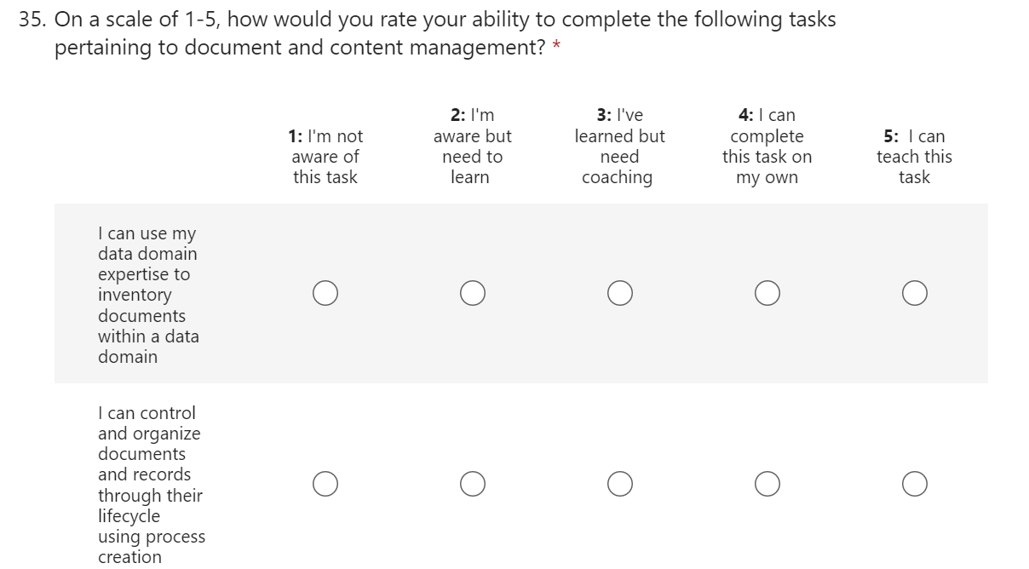The width and height of the screenshot is (1029, 569).
Task: Click the "2: I'm aware but need to learn" header
Action: [472, 147]
